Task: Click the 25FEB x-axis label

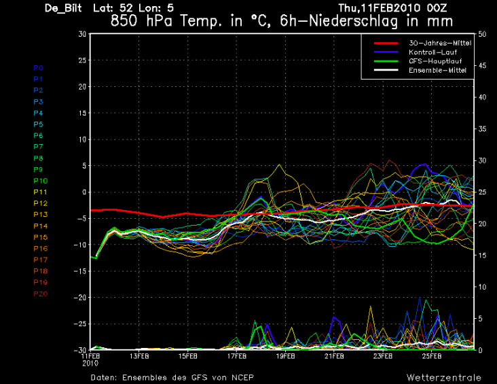Action: 432,356
